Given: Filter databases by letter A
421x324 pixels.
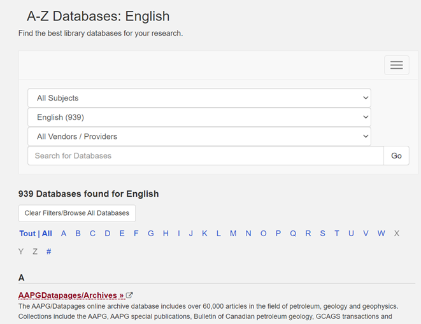Looking at the screenshot, I should 64,234.
